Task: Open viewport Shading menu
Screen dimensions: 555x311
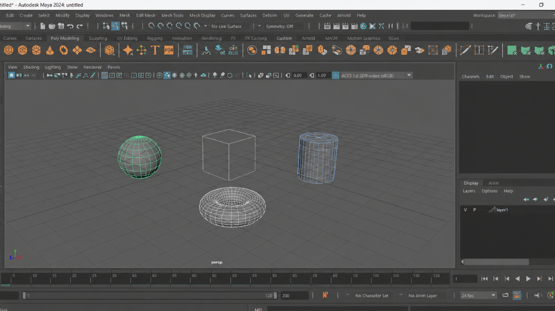Action: tap(31, 67)
